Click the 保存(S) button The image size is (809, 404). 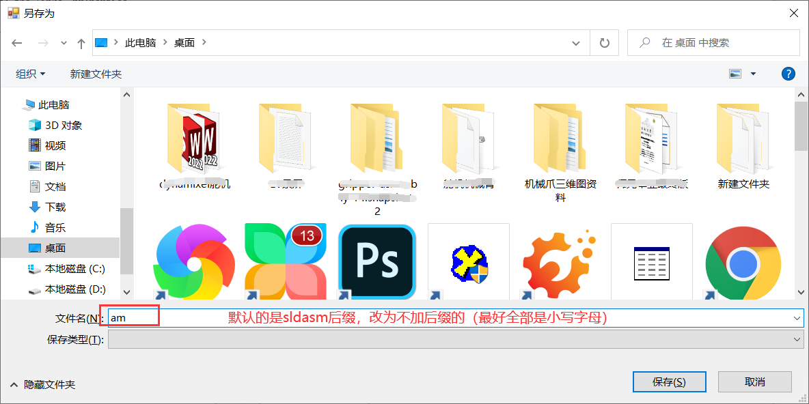tap(669, 382)
